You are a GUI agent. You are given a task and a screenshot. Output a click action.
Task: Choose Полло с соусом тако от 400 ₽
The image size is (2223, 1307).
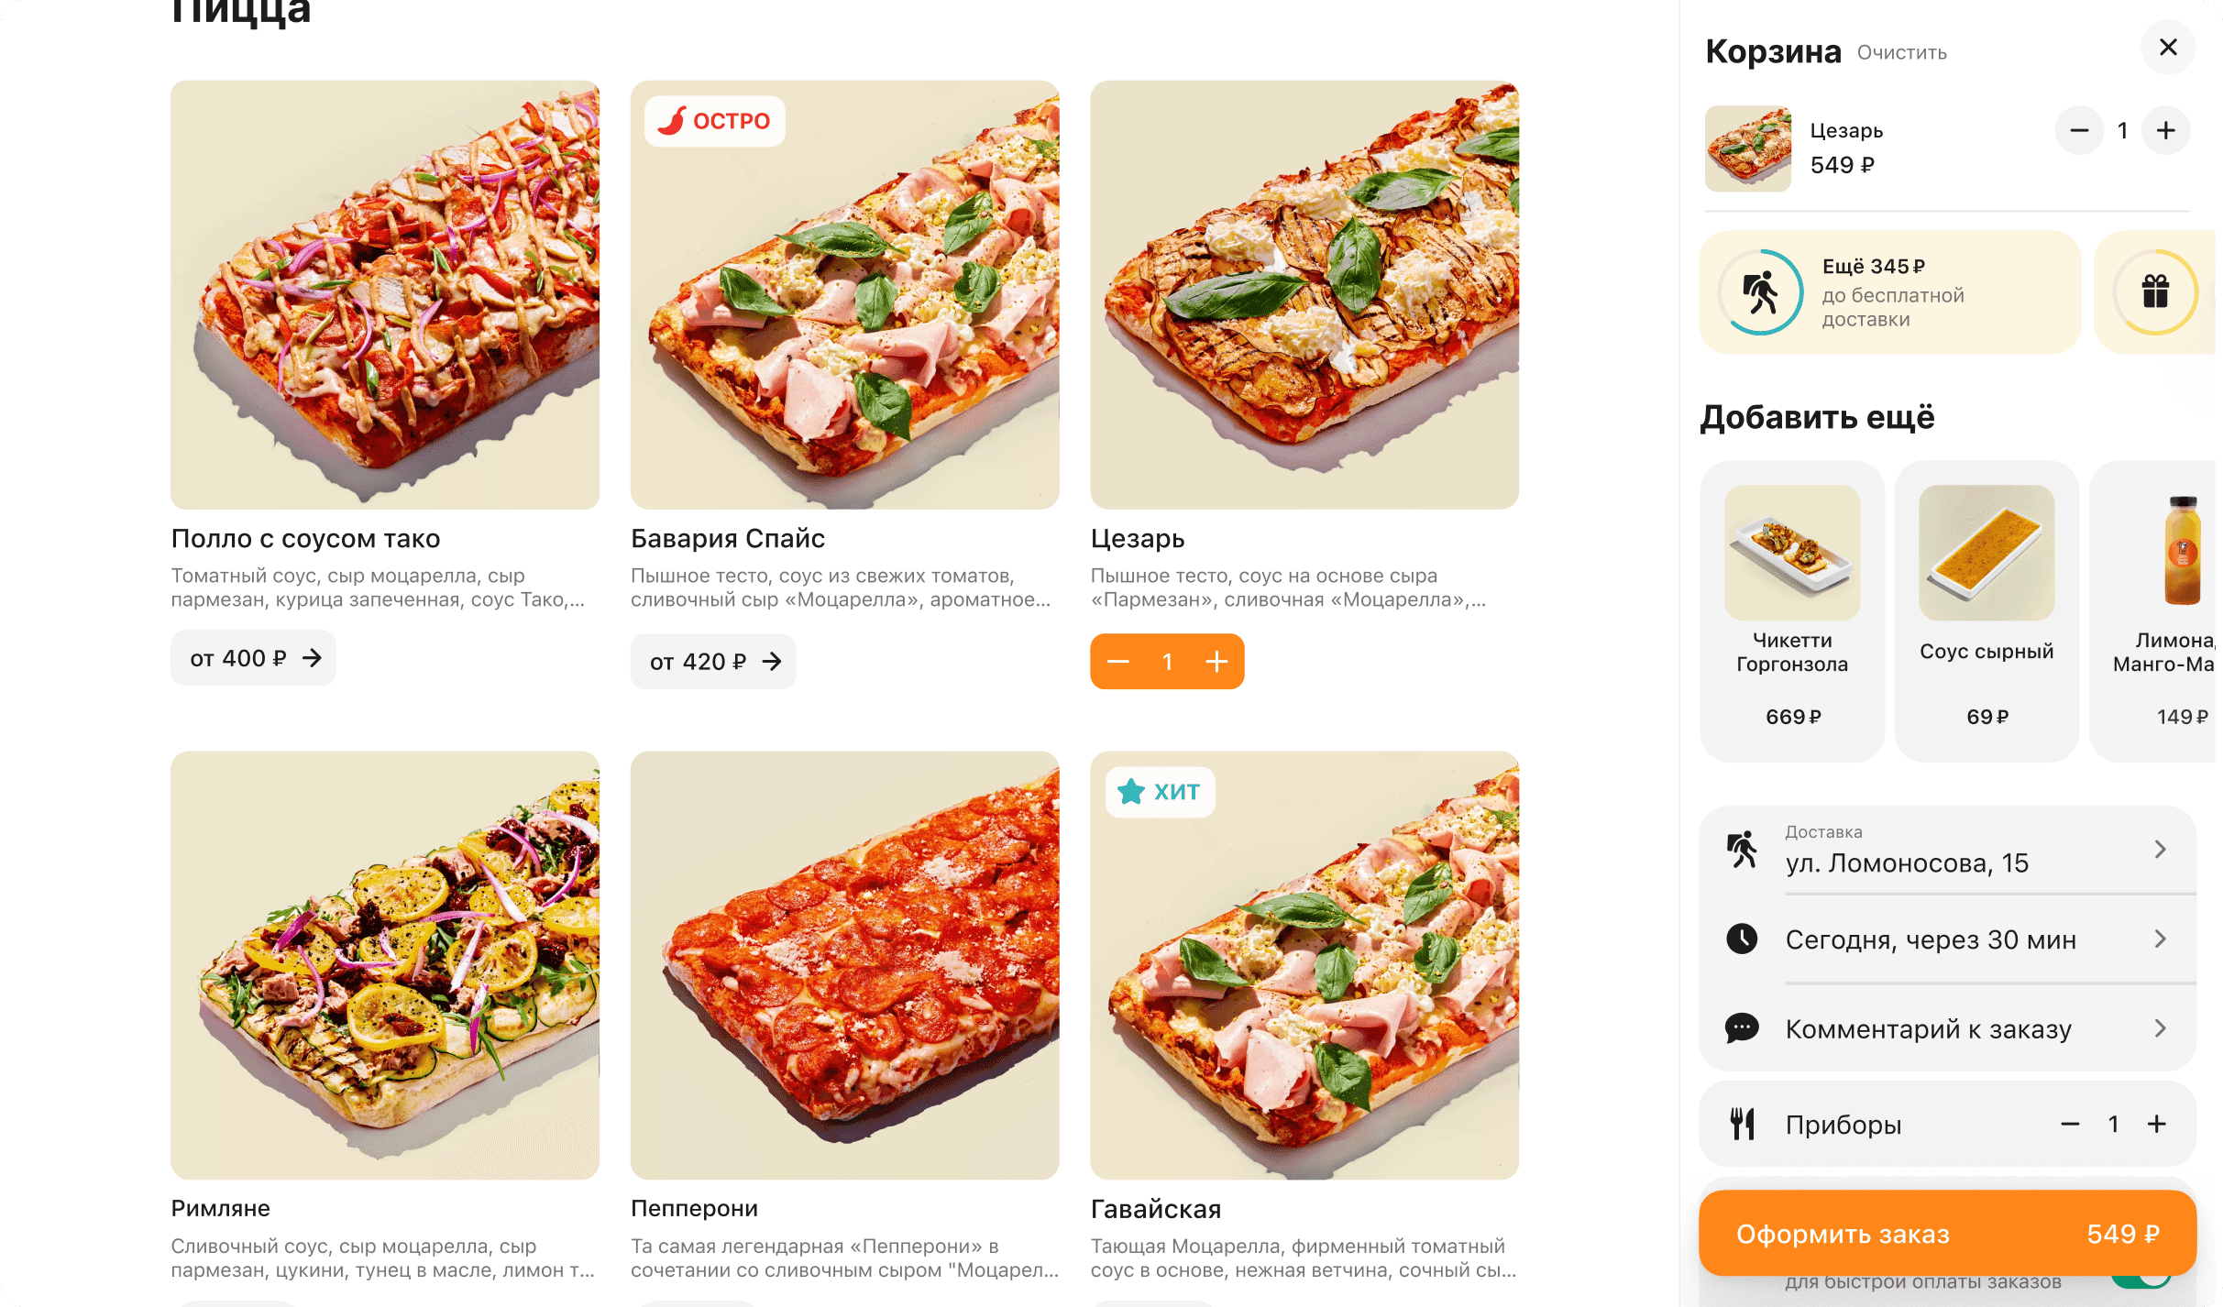coord(253,658)
